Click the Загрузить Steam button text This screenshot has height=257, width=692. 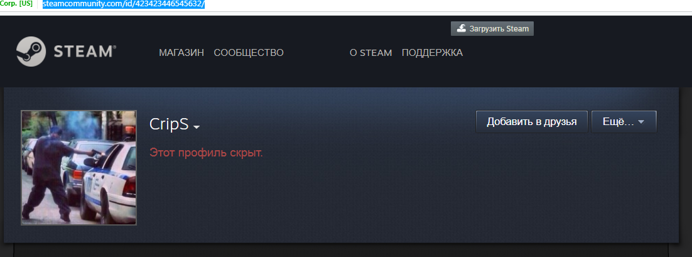pos(499,29)
